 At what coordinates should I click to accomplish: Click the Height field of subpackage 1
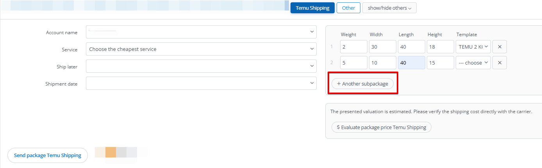point(440,47)
